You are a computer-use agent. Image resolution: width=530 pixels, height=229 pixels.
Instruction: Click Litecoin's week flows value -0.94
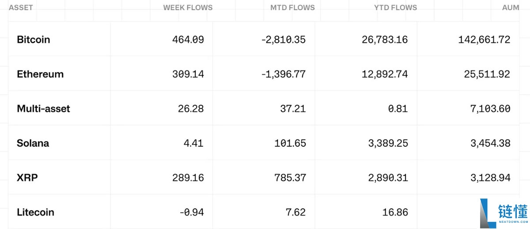(x=192, y=212)
